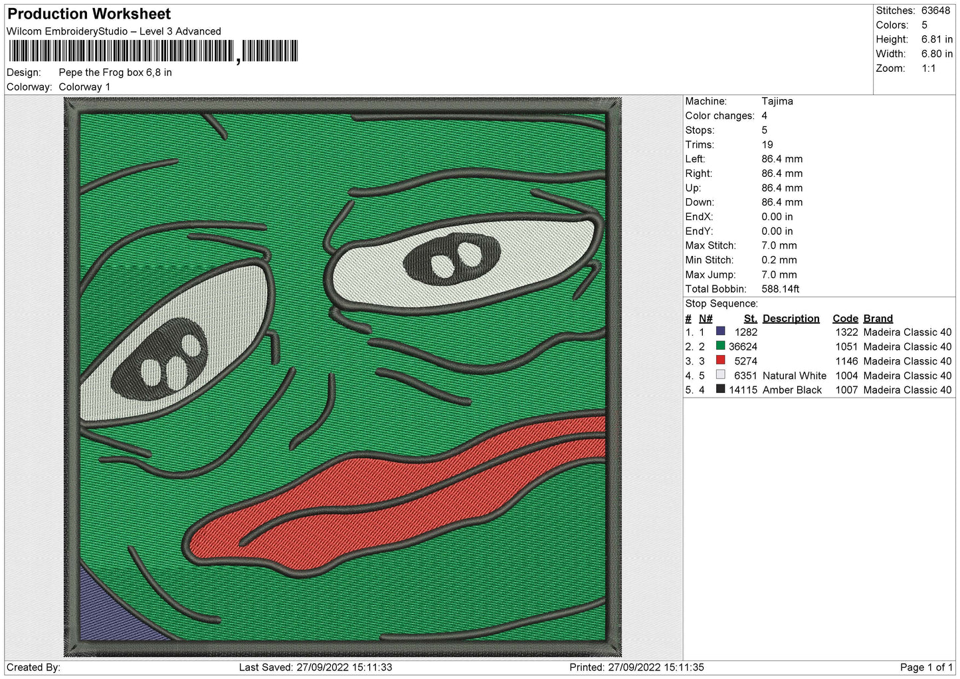Click the 'Page 1 of 1' indicator

click(927, 667)
